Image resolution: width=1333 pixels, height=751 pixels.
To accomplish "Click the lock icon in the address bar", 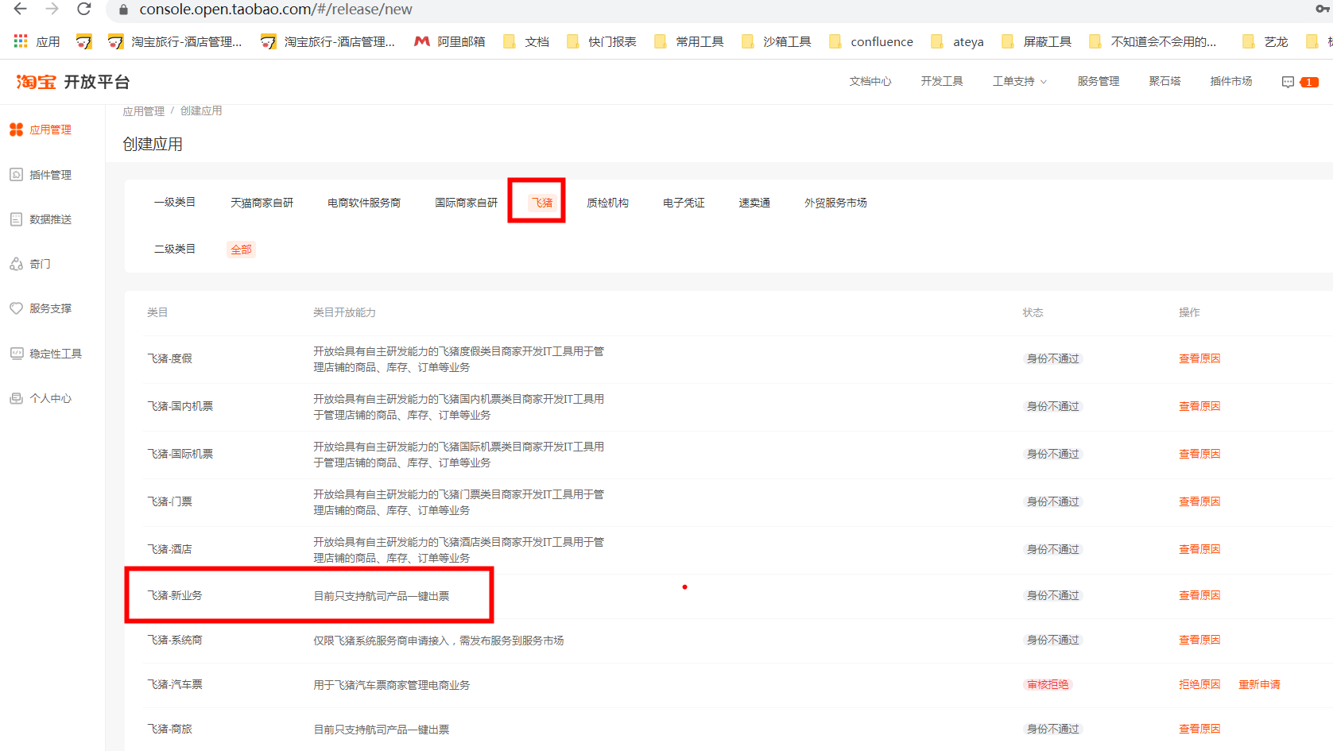I will (123, 10).
